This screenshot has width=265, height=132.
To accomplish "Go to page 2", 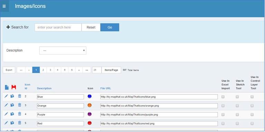I will (x=43, y=70).
